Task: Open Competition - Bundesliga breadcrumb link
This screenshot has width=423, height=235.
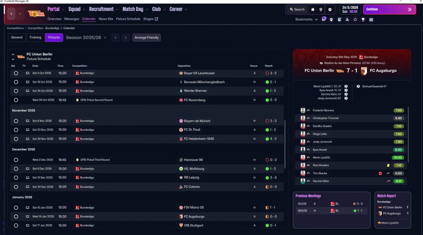Action: [x=44, y=28]
